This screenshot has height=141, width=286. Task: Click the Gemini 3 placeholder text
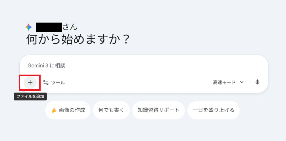38,66
